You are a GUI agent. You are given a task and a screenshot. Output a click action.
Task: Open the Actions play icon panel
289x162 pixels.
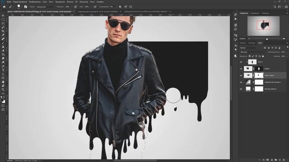coord(236,19)
